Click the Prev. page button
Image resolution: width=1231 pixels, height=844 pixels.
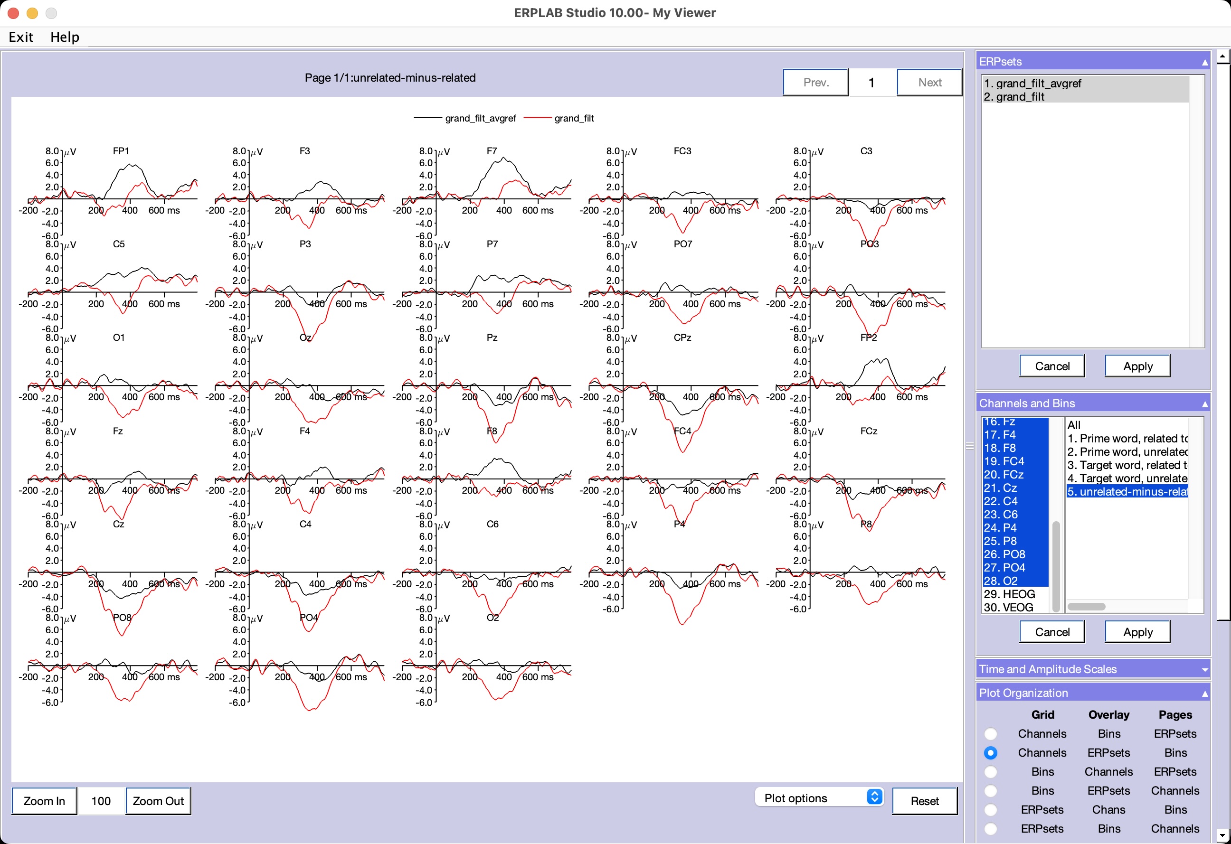pyautogui.click(x=816, y=83)
